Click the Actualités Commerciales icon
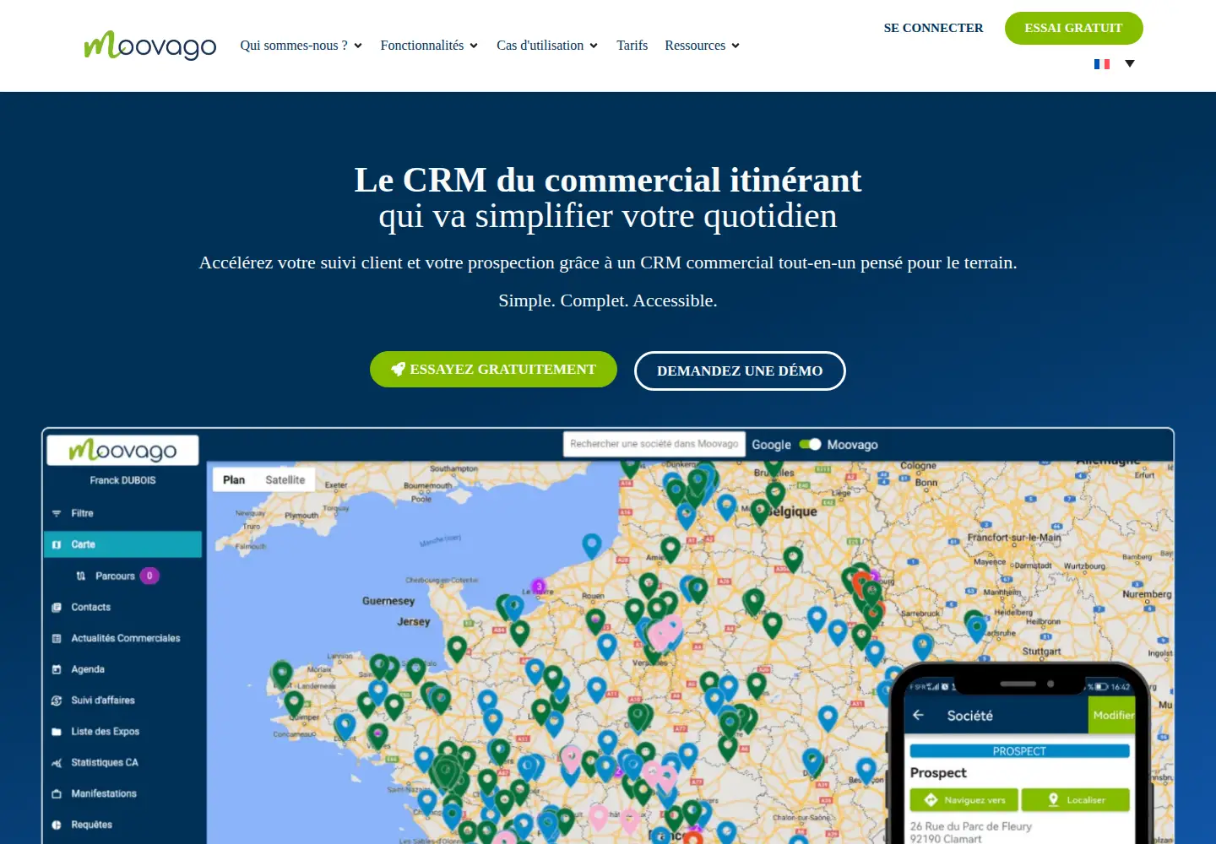 click(57, 639)
